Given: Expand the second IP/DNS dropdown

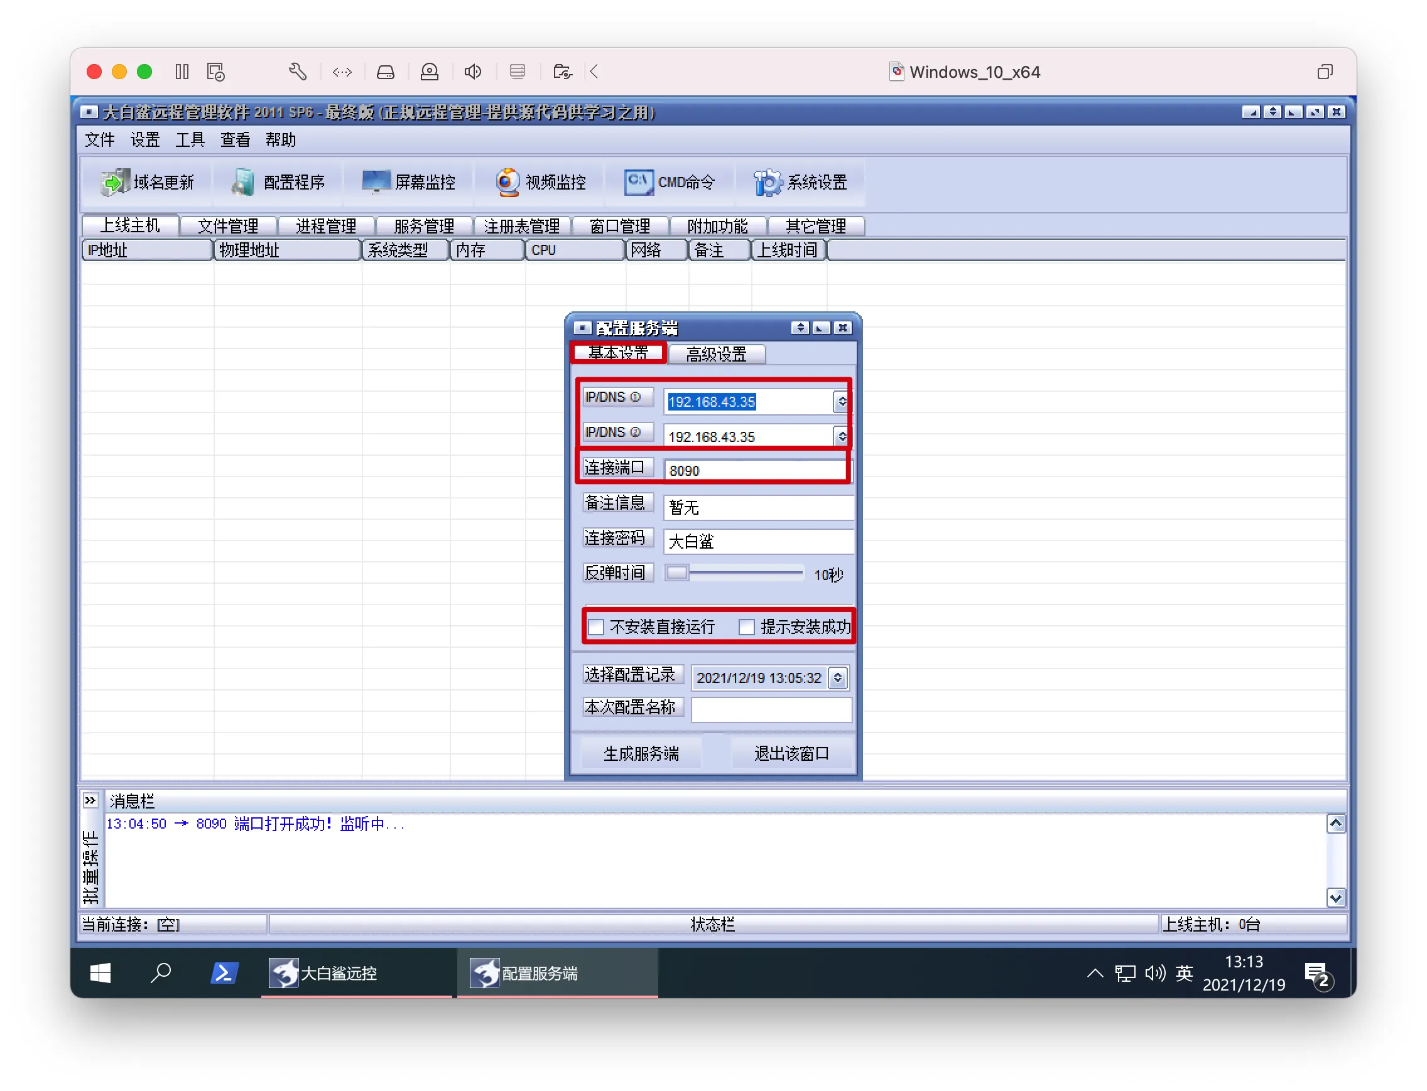Looking at the screenshot, I should 842,436.
